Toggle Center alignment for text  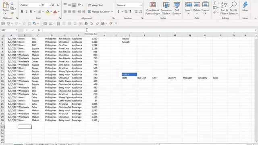pos(69,12)
